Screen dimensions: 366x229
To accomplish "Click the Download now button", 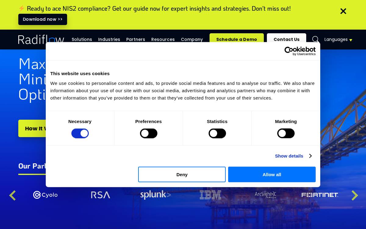I will click(x=43, y=19).
